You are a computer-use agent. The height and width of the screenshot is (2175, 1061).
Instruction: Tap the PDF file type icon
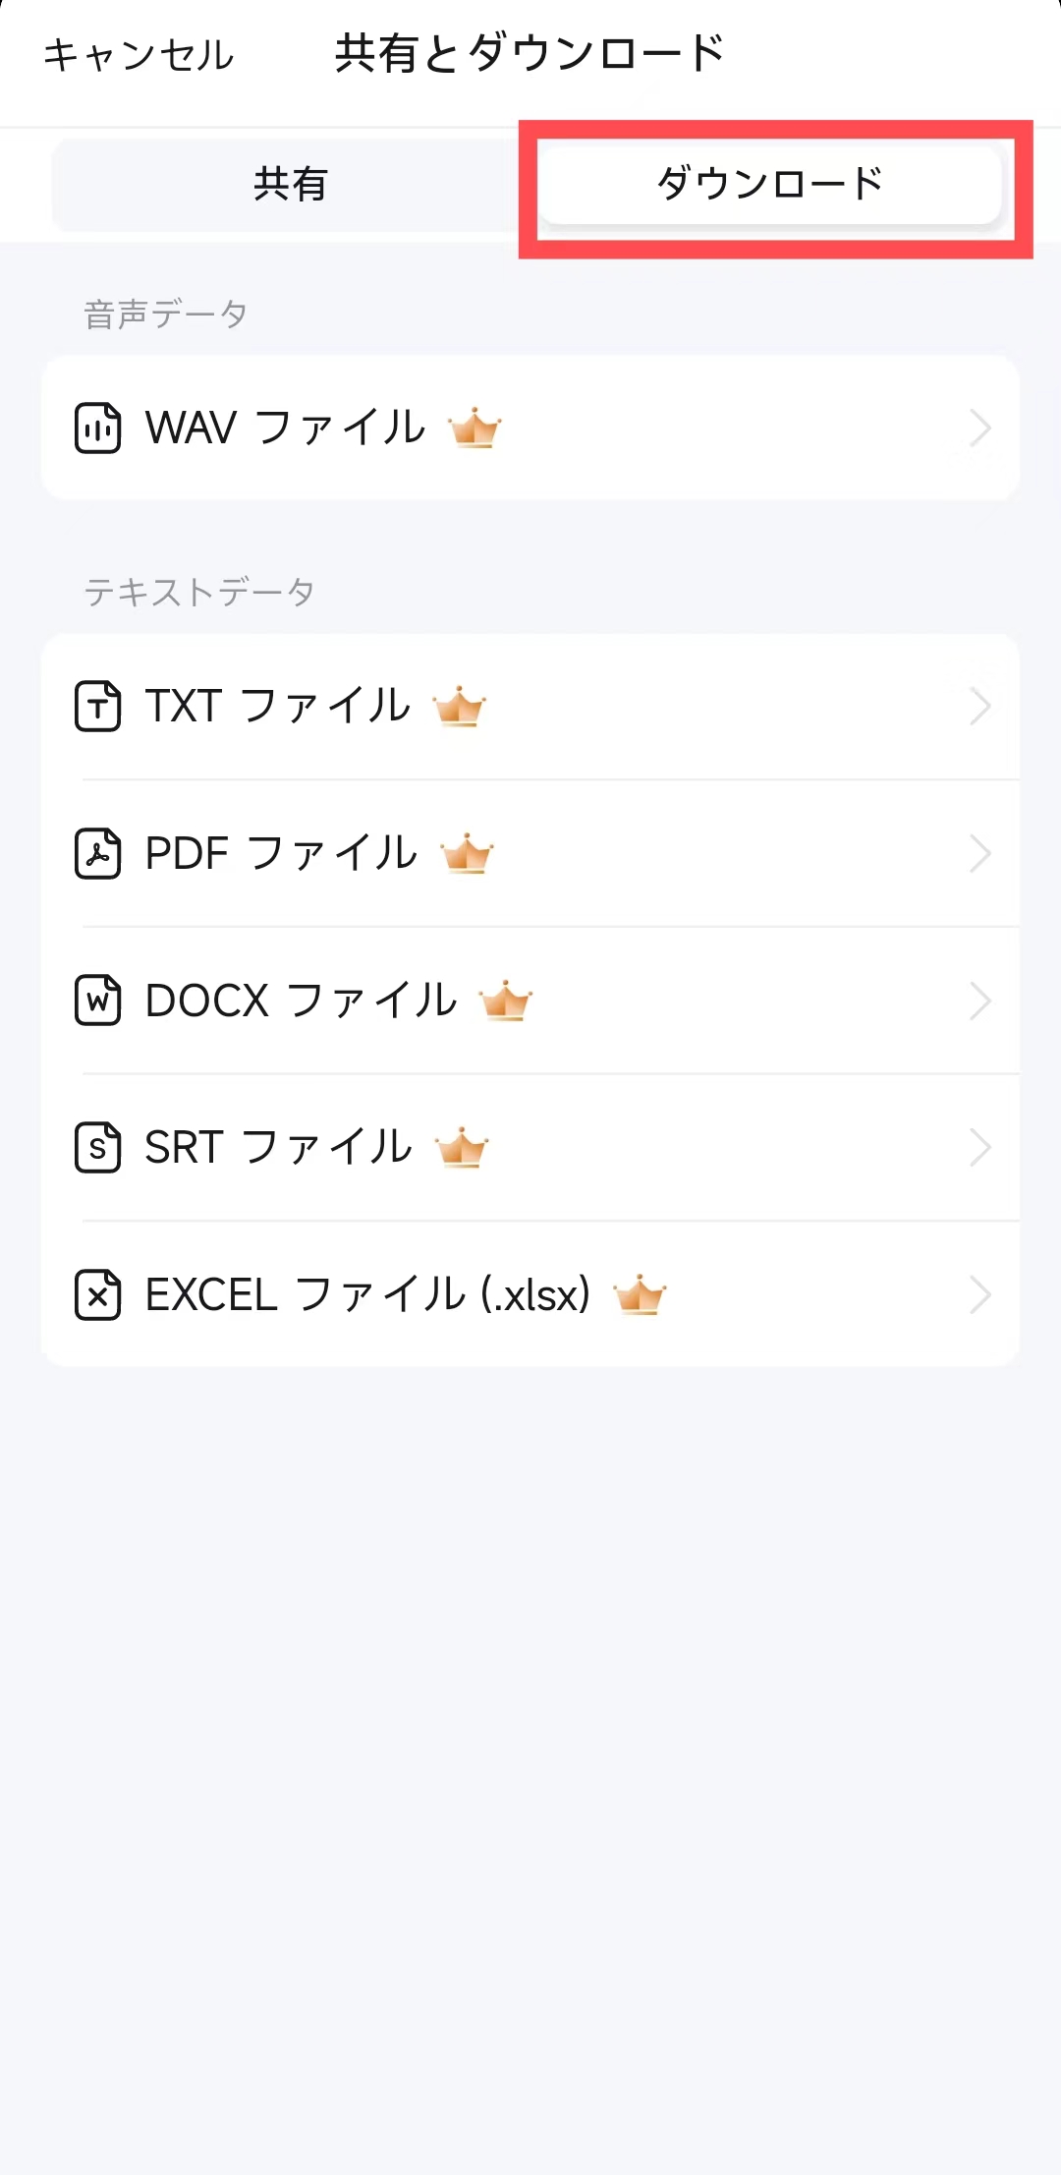click(x=98, y=853)
